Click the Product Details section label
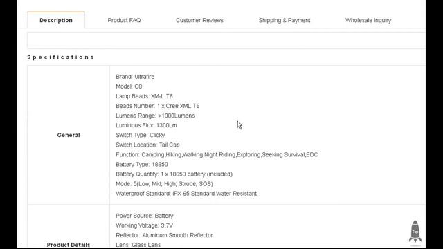The image size is (443, 249). (x=69, y=245)
